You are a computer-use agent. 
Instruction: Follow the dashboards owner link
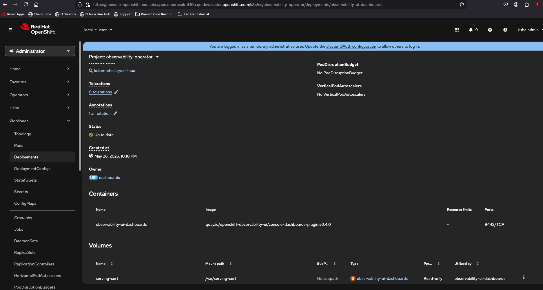(110, 178)
